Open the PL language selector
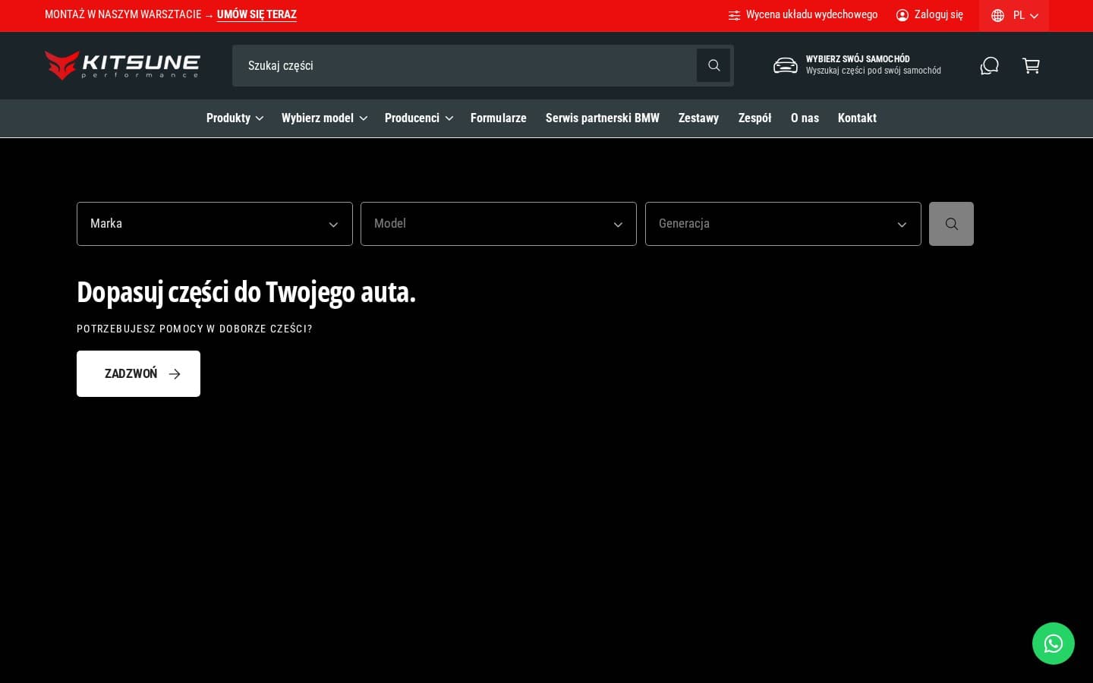Screen dimensions: 1093x683 pyautogui.click(x=1014, y=15)
